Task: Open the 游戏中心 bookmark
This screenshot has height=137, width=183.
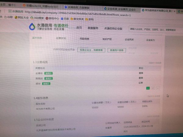Action: pos(52,18)
